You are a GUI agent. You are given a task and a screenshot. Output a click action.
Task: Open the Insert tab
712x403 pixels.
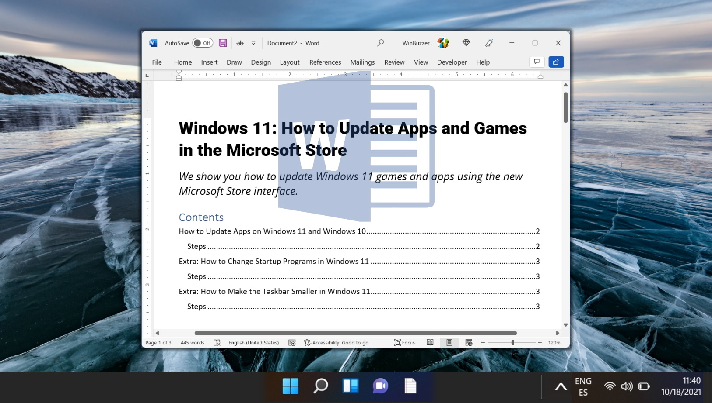click(209, 62)
